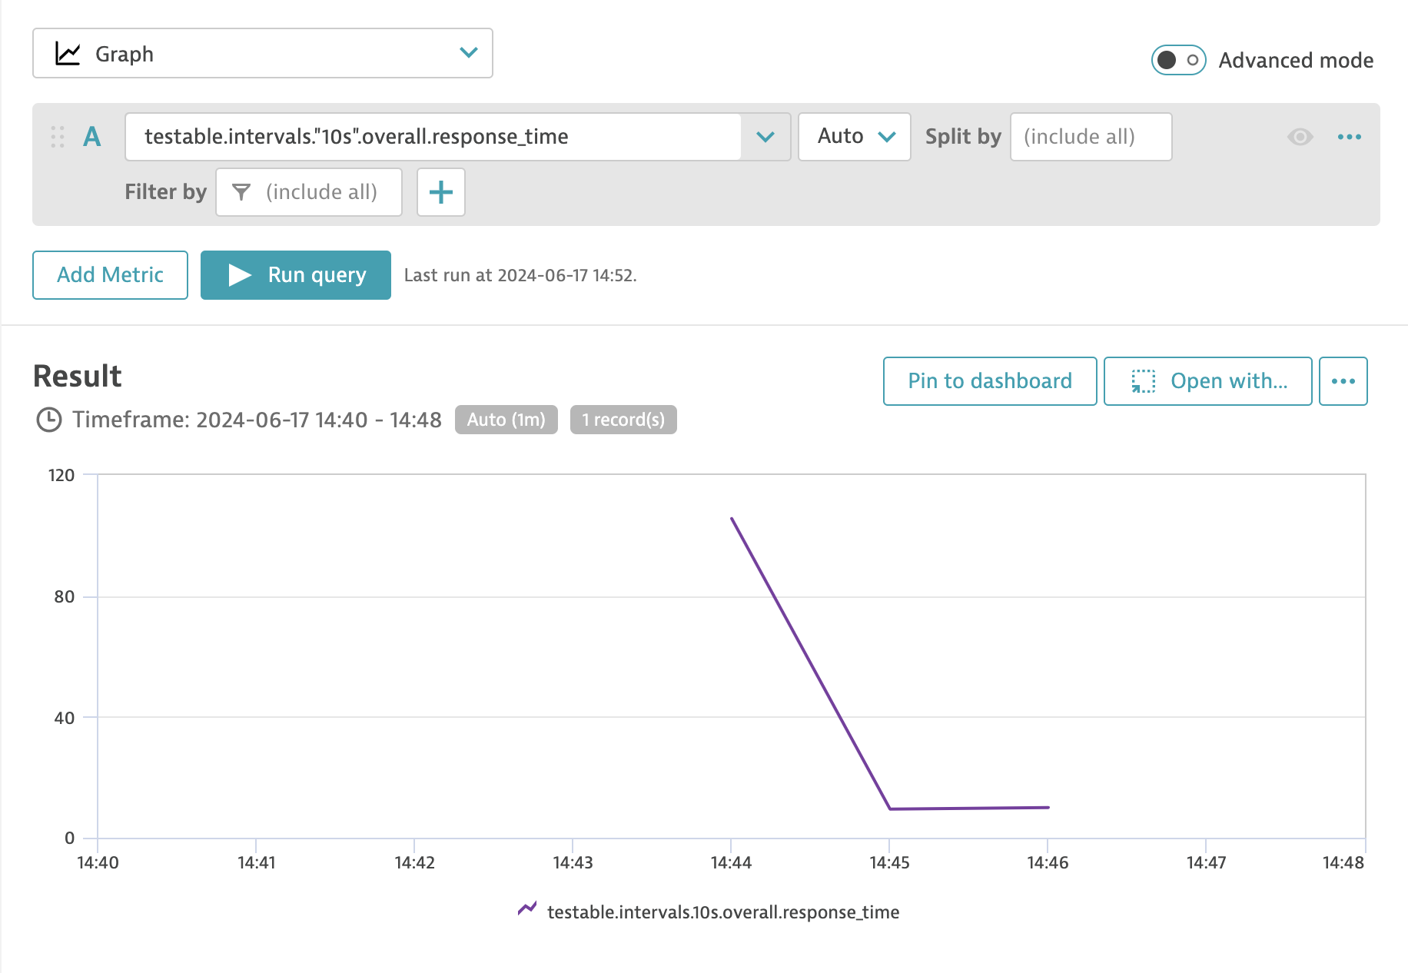Click the metric letter A label
1408x973 pixels.
pyautogui.click(x=92, y=137)
